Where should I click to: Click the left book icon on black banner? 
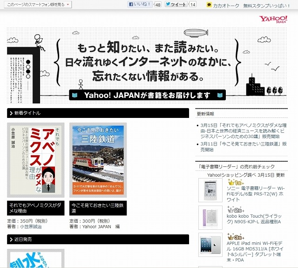pos(75,95)
